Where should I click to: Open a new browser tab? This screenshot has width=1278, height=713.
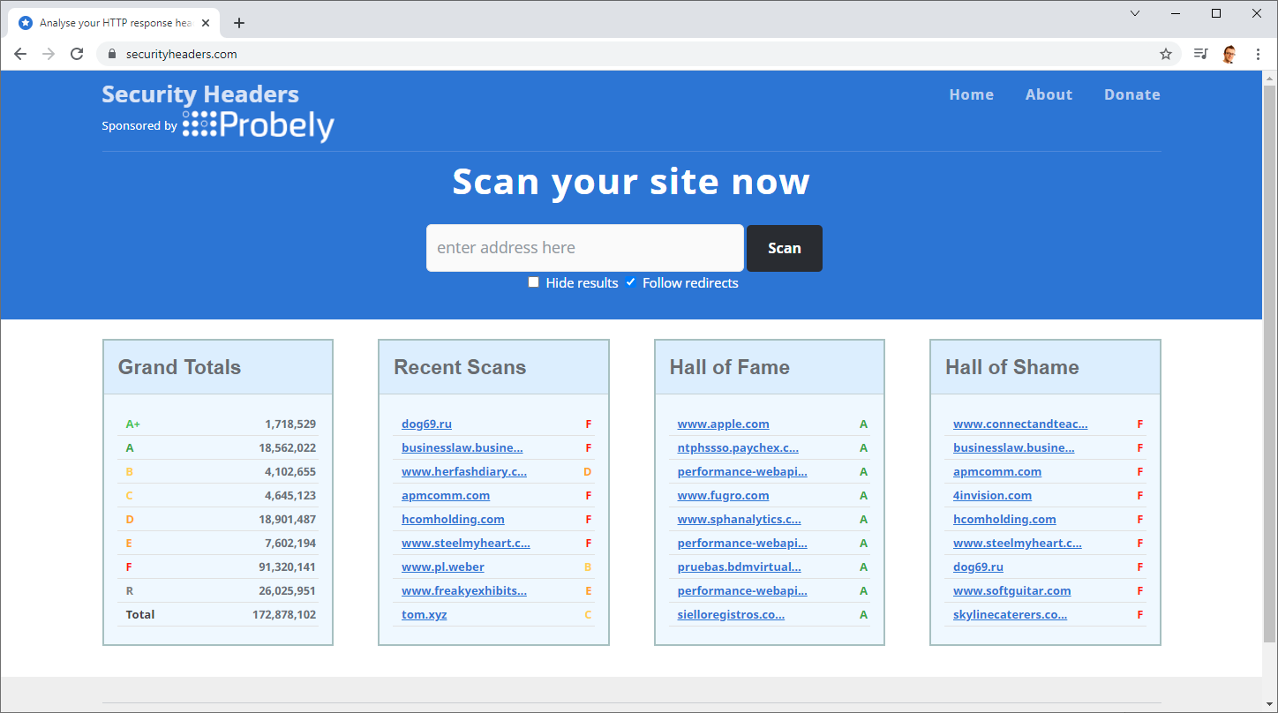click(238, 23)
